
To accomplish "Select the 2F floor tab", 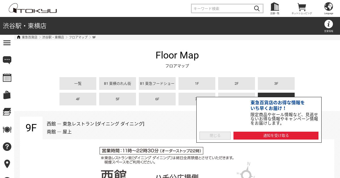I will (x=237, y=83).
